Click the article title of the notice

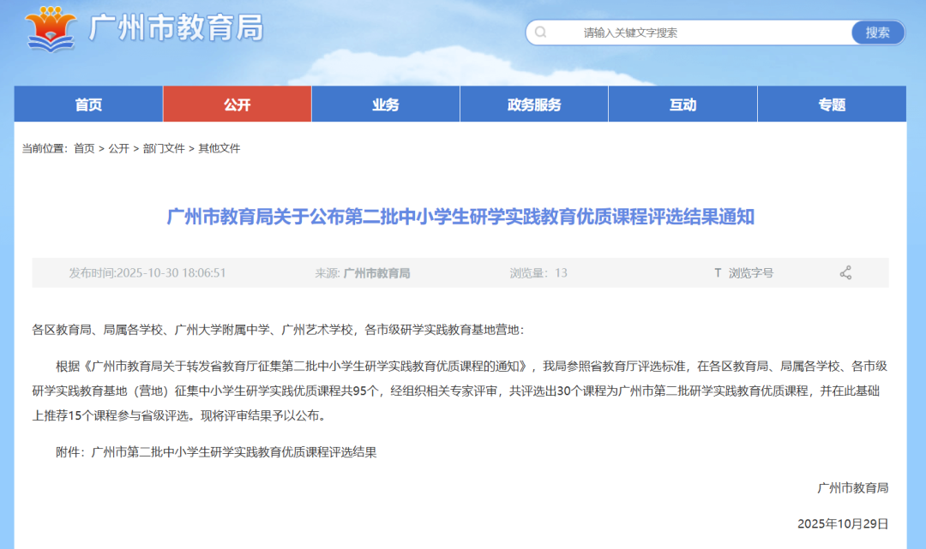[463, 217]
